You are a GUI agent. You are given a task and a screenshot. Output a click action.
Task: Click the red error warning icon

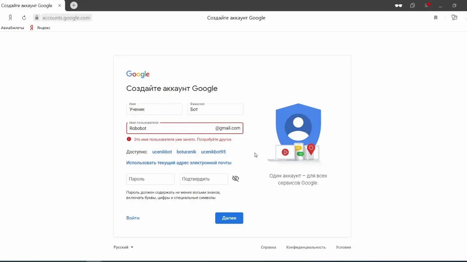tap(129, 139)
